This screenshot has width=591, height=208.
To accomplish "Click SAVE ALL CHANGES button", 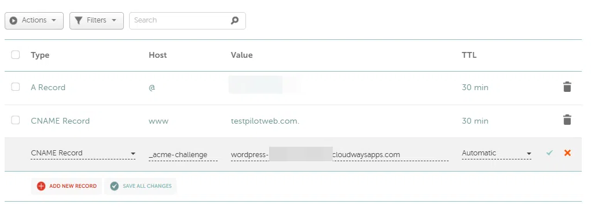I will coord(141,186).
